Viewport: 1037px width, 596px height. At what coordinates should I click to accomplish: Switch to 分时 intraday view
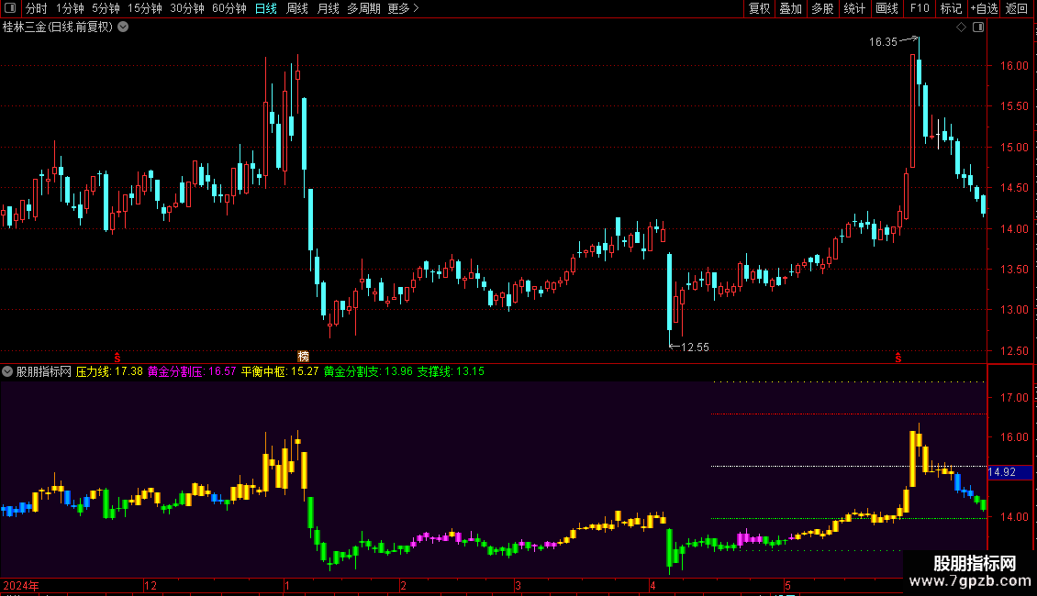(37, 8)
